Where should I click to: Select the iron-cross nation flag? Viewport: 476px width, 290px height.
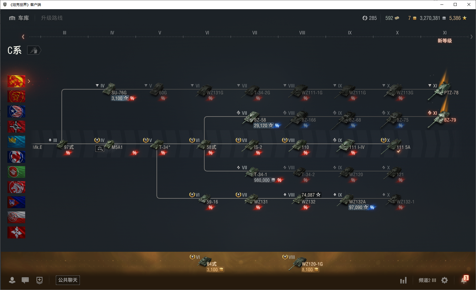tap(16, 127)
